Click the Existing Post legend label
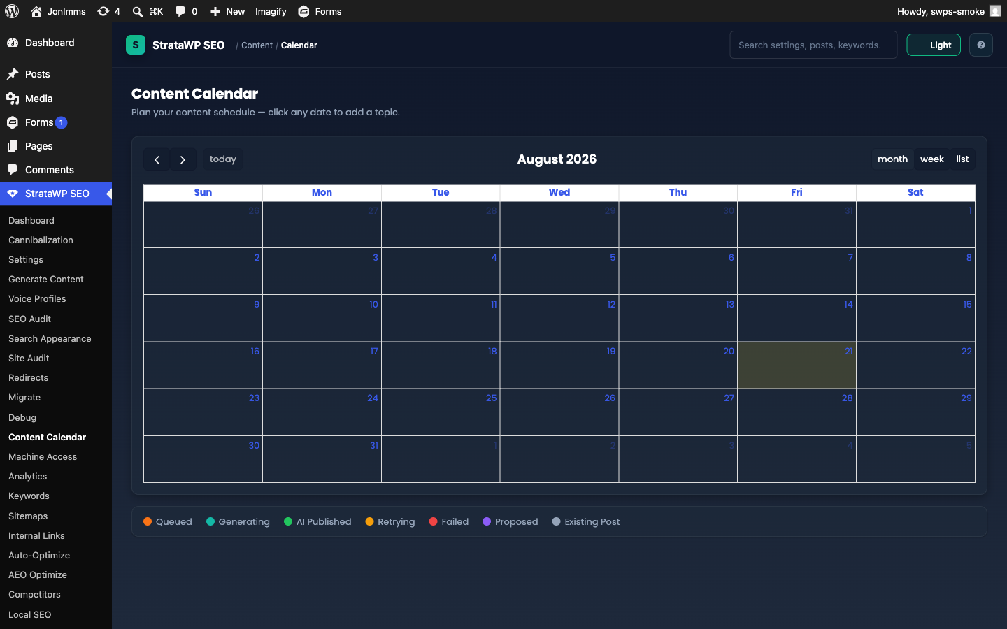 coord(592,521)
